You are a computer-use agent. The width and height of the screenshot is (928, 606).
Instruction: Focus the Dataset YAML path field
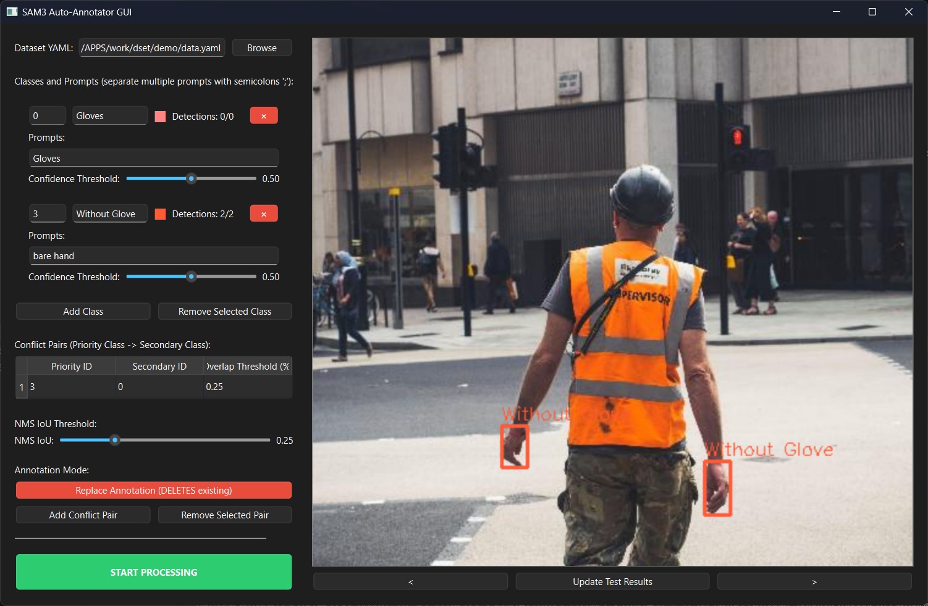(152, 48)
